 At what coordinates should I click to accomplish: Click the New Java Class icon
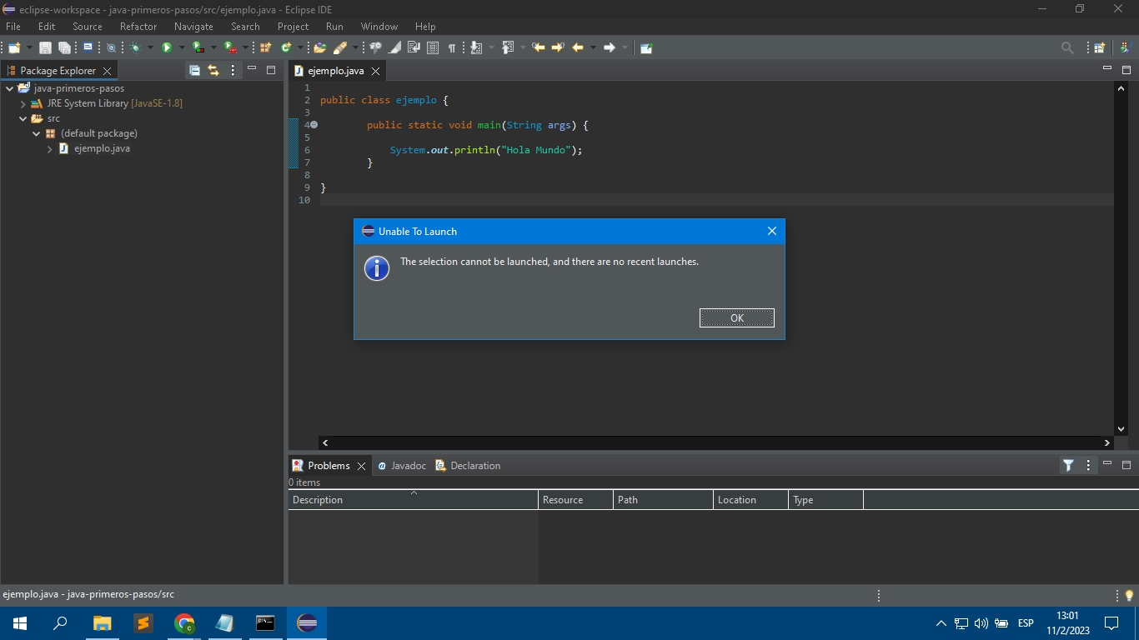[x=285, y=47]
